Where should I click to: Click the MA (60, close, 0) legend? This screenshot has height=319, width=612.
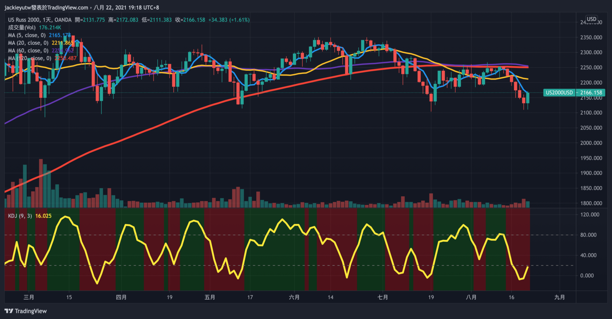[x=28, y=50]
